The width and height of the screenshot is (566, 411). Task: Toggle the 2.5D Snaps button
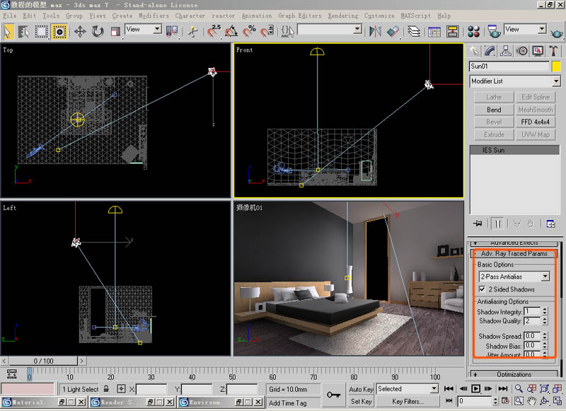(214, 31)
